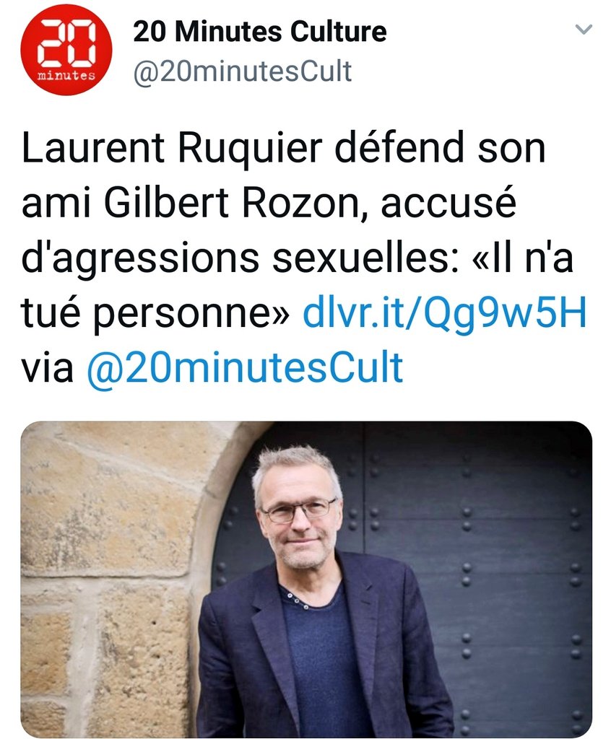
Task: Click the "minutes" wordmark inside the red logo
Action: click(x=66, y=75)
